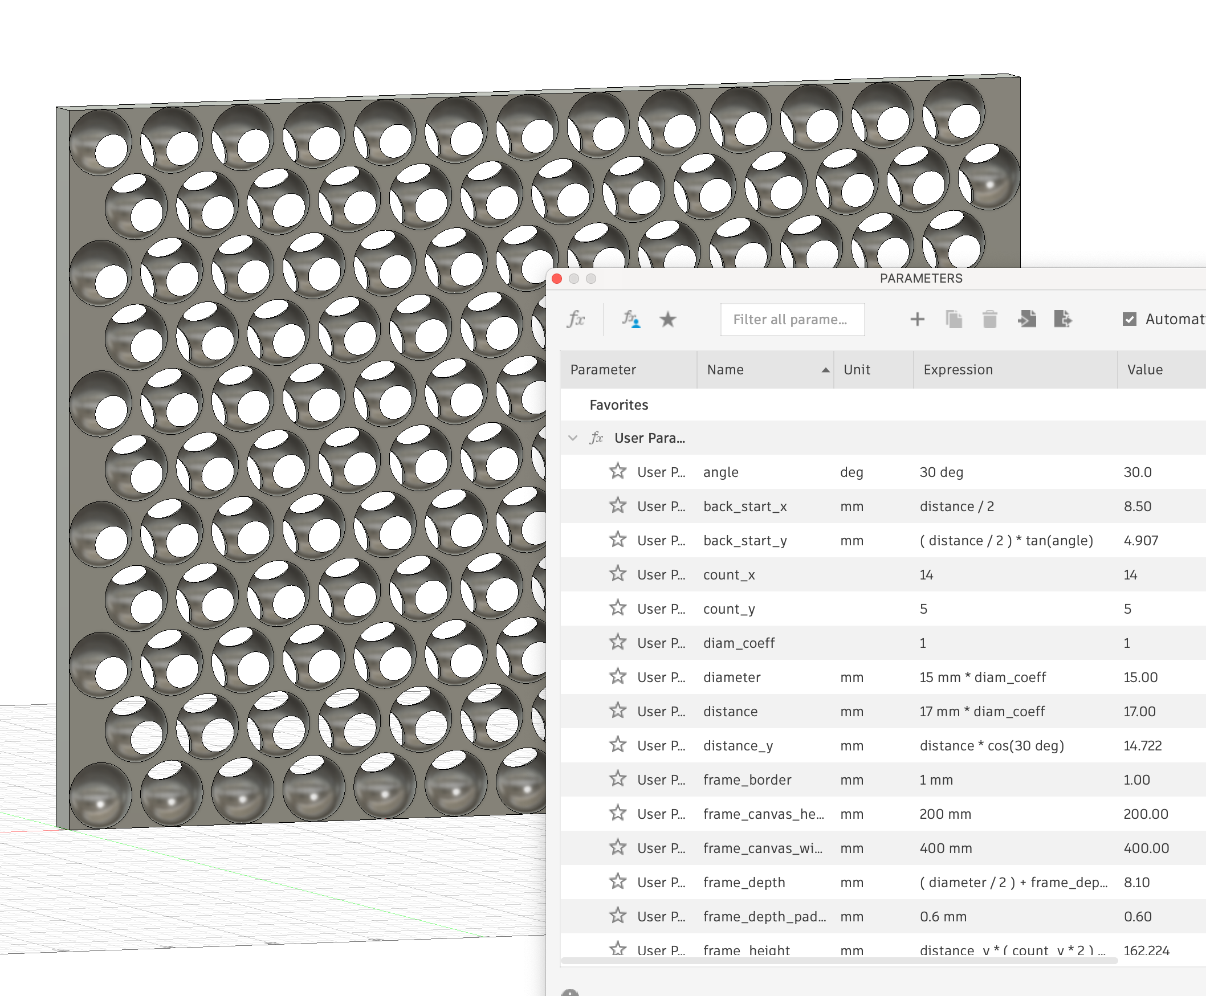Click the Expression column header
1206x996 pixels.
click(x=1015, y=369)
